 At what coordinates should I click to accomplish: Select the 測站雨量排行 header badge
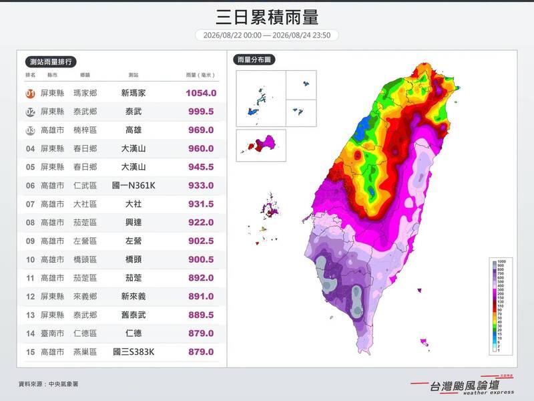[x=51, y=61]
